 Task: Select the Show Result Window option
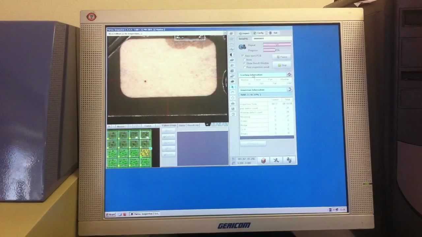244,63
